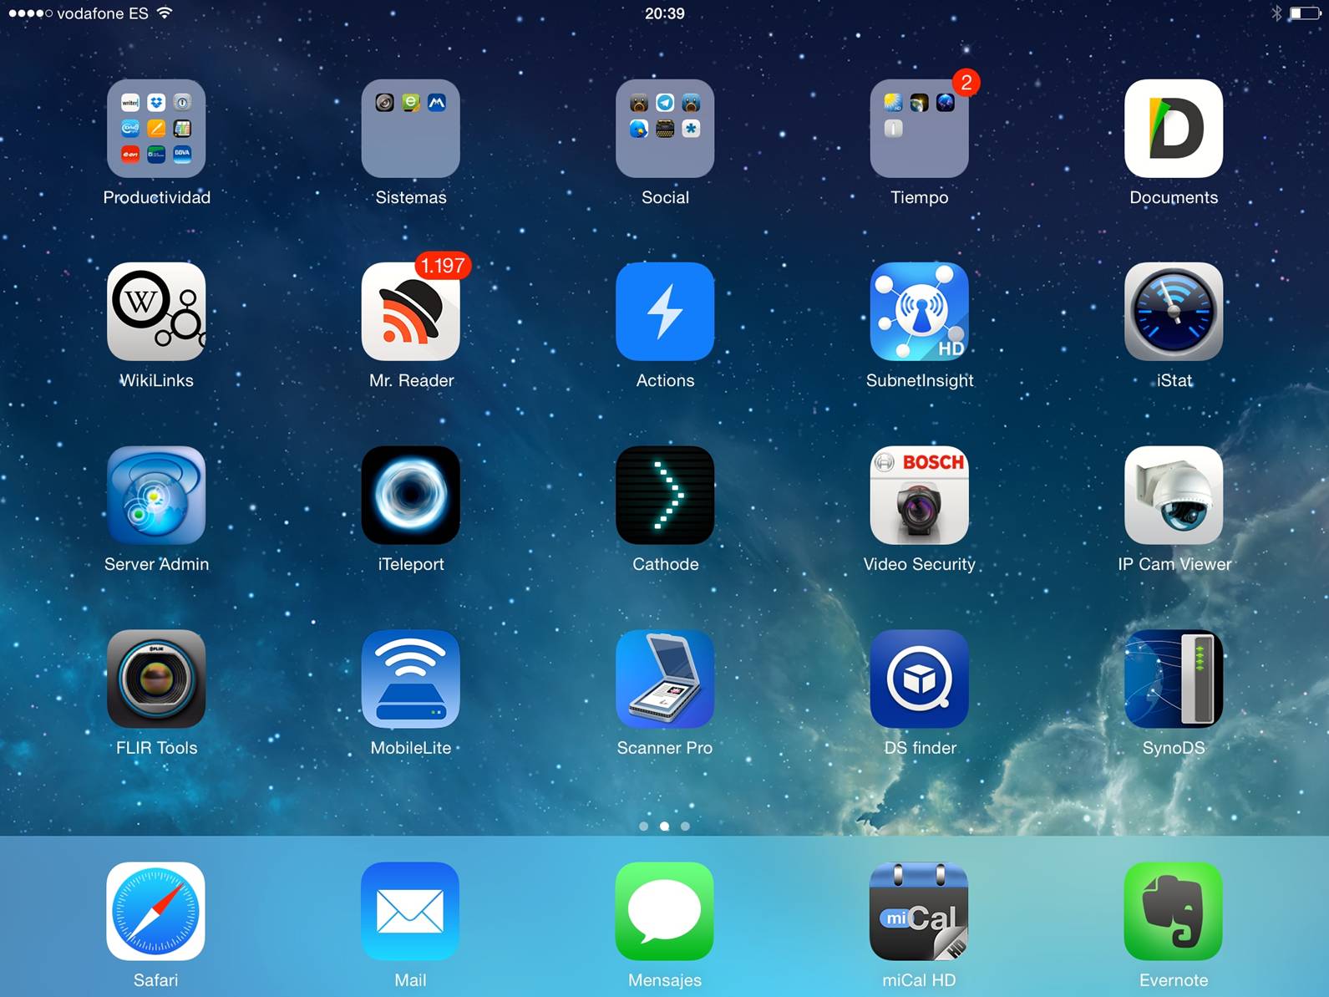This screenshot has height=997, width=1329.
Task: Launch miCal HD from dock
Action: coord(920,911)
